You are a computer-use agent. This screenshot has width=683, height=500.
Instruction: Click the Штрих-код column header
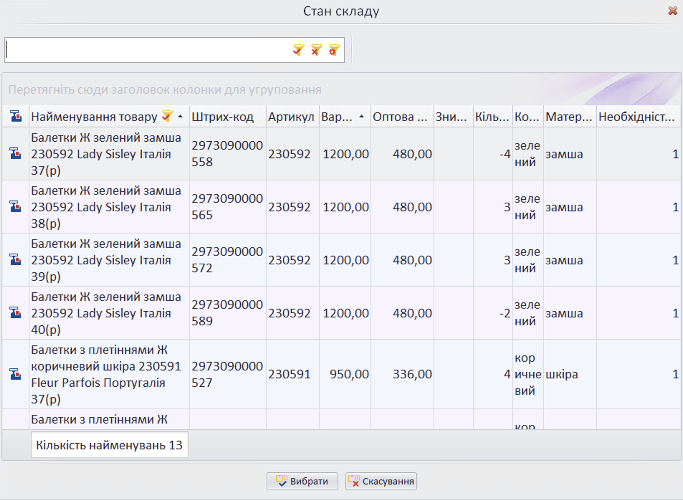[223, 117]
